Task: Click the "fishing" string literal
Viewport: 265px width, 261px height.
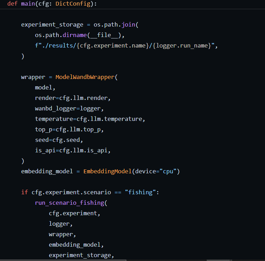Action: (x=140, y=193)
